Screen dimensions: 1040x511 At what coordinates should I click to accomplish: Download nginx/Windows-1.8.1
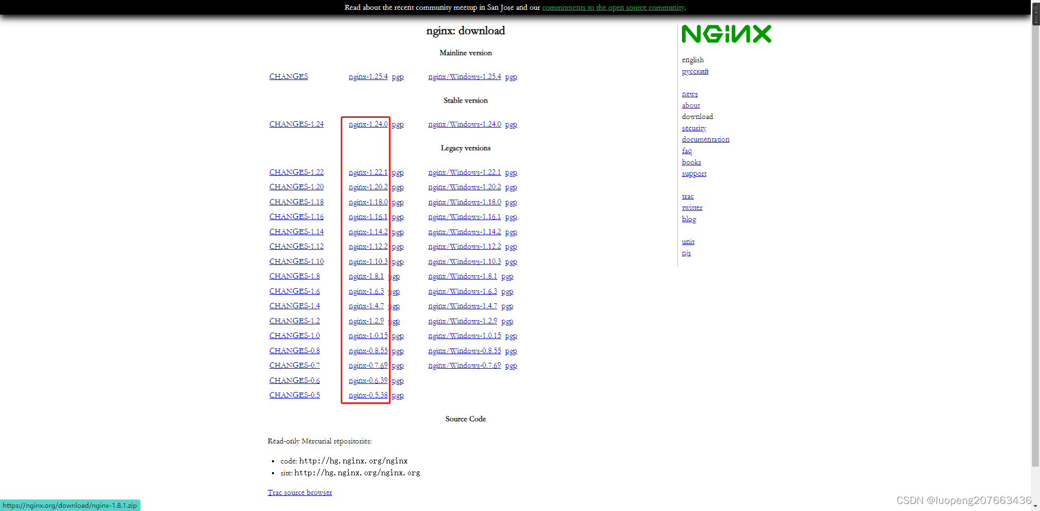tap(463, 276)
